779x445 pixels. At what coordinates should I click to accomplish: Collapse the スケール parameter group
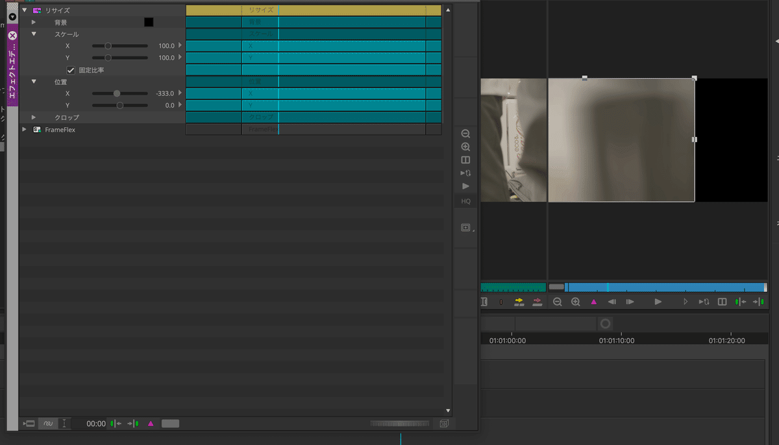point(34,34)
